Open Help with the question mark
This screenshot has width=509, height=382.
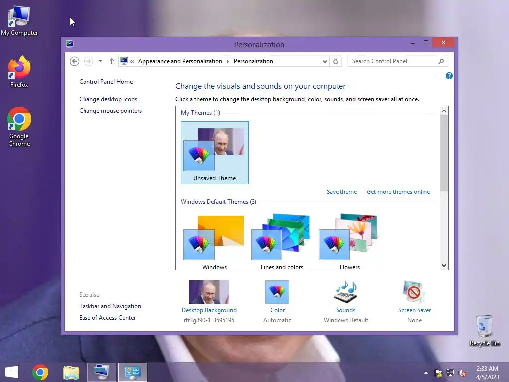(x=449, y=76)
